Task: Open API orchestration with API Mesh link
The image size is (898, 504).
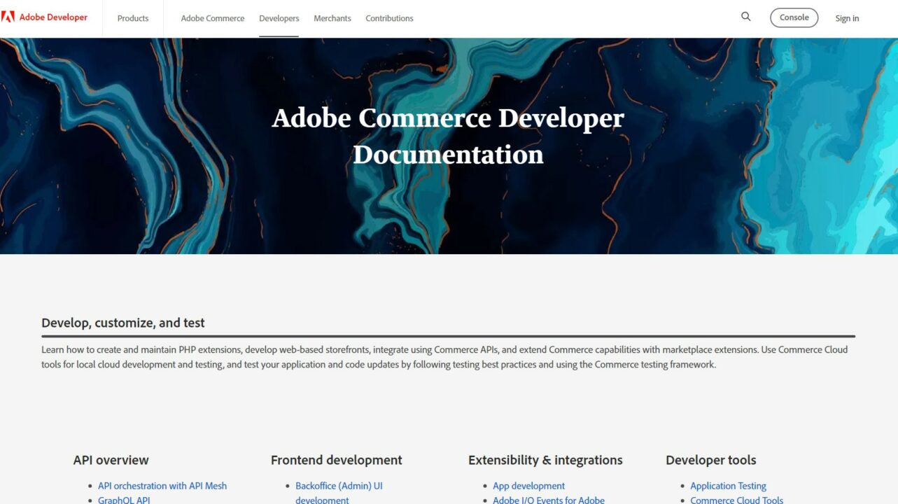Action: pos(162,486)
